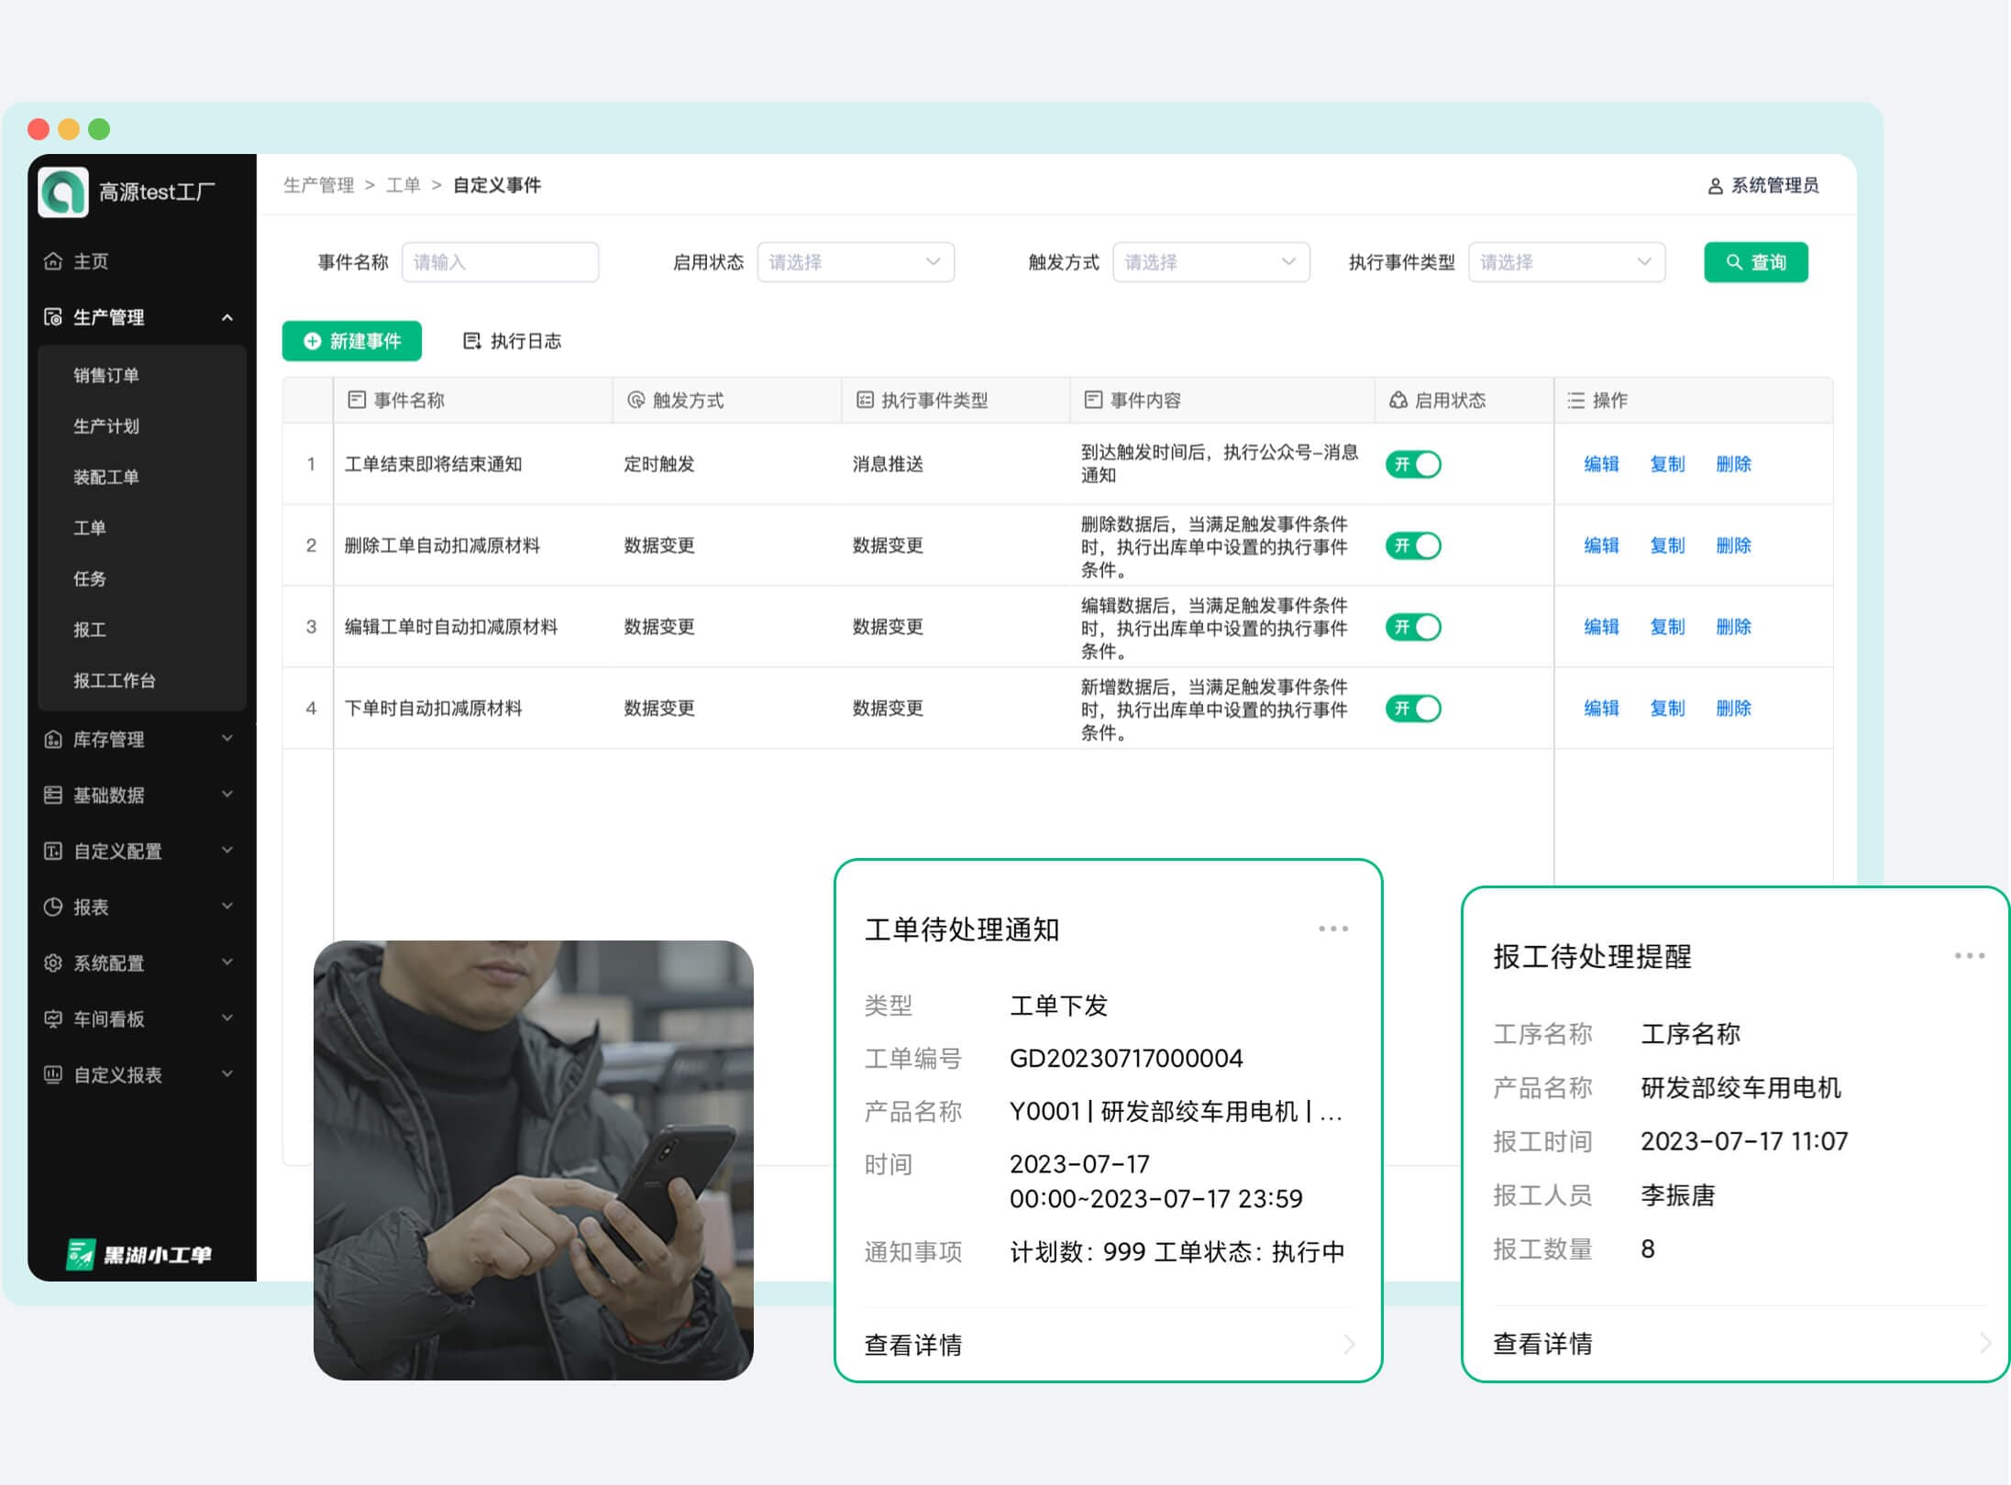Turn off 删除工单自动扣减原材料 switch
Screen dimensions: 2011x1485
click(1413, 545)
